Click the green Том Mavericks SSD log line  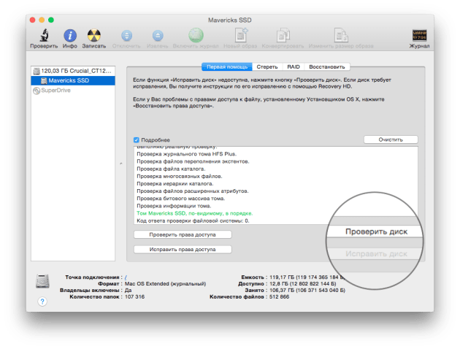195,213
